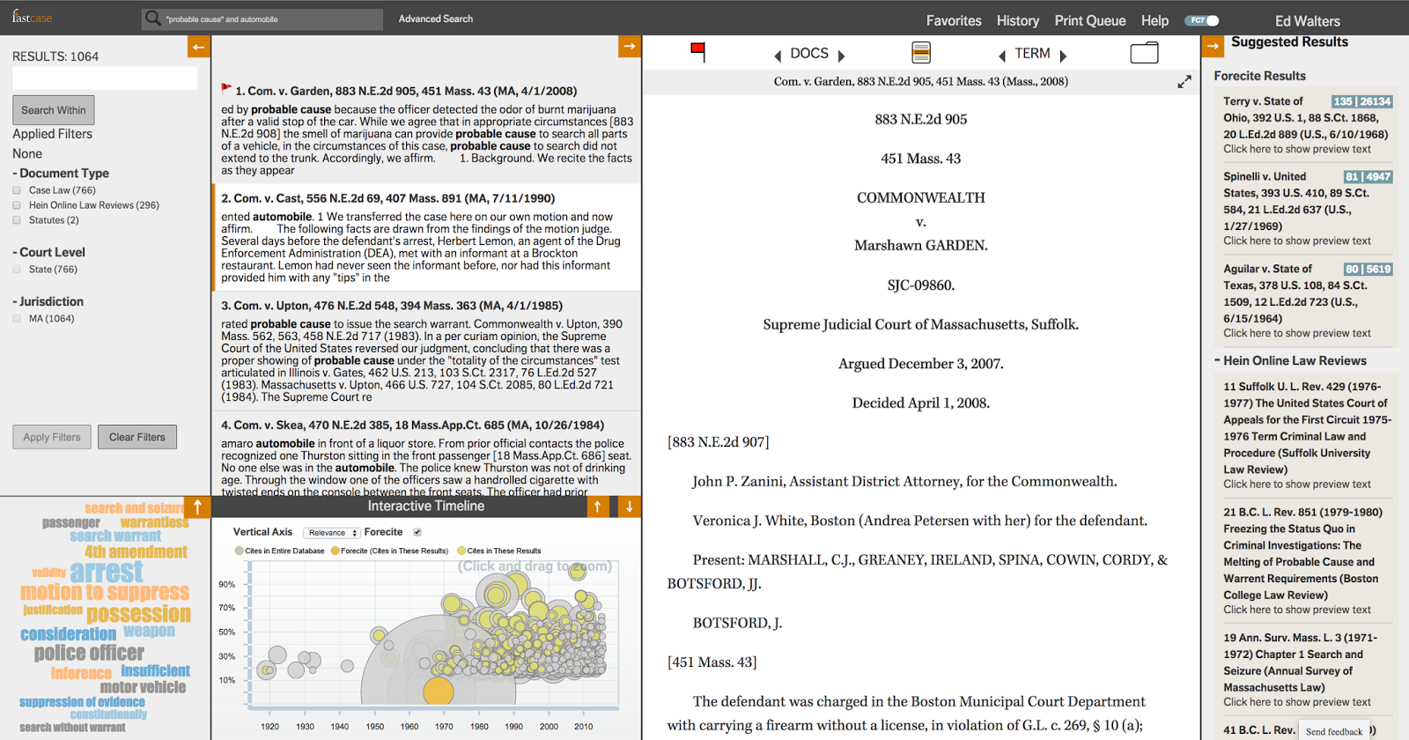
Task: Check Hein Online Law Reviews (296) filter
Action: [17, 205]
